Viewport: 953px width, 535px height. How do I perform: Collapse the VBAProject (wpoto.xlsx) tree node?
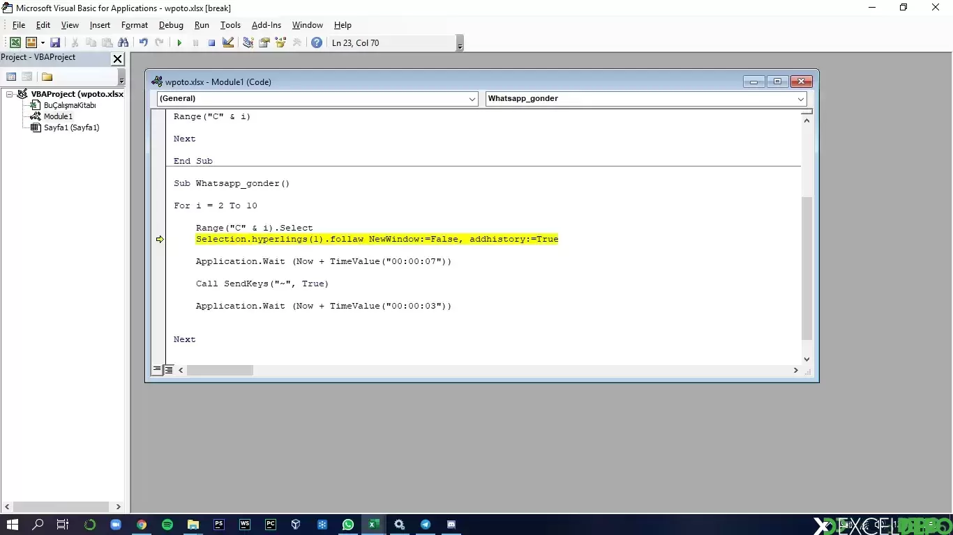[x=10, y=94]
